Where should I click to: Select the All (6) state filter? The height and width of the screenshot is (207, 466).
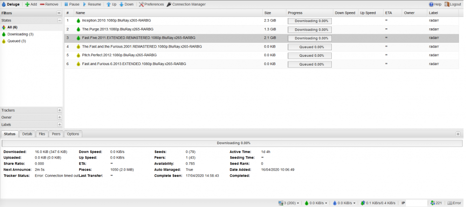coord(31,27)
